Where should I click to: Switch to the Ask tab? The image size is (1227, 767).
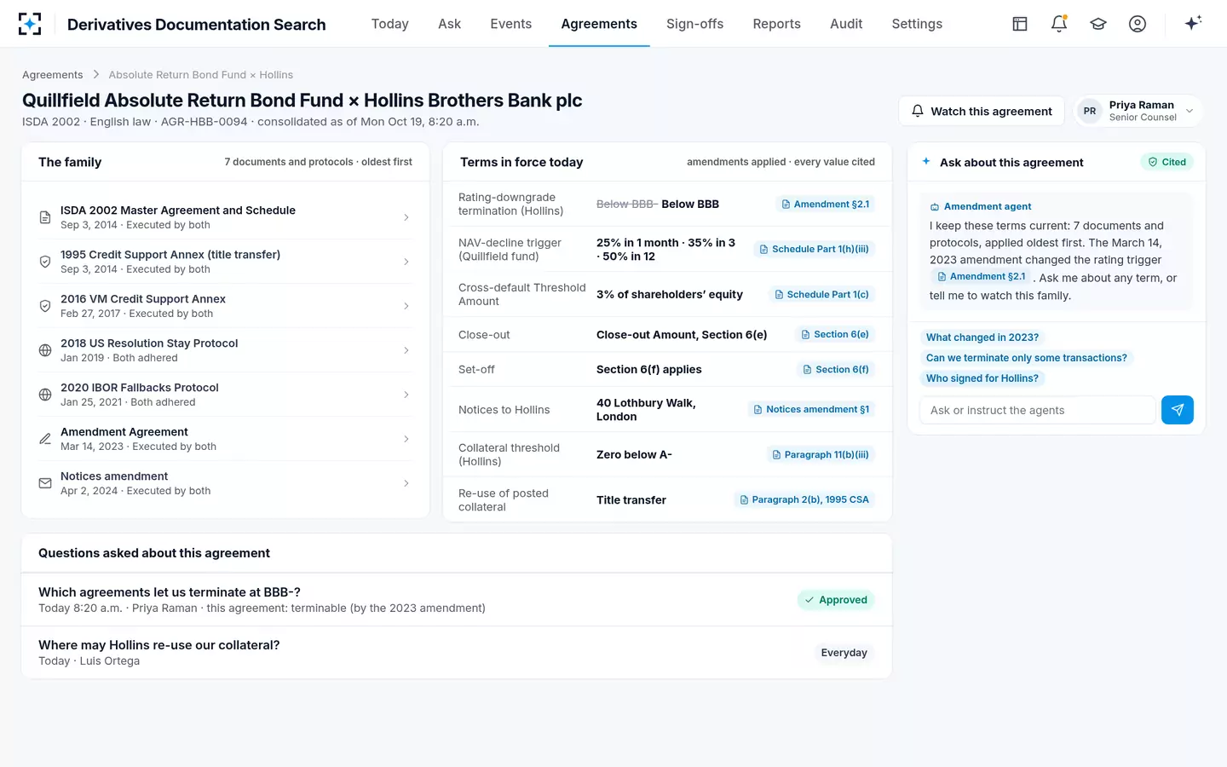449,24
